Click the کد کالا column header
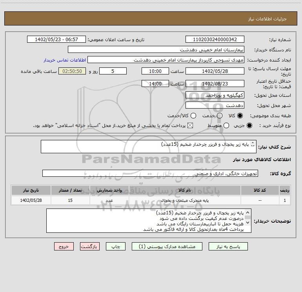This screenshot has width=302, height=292. 260,190
